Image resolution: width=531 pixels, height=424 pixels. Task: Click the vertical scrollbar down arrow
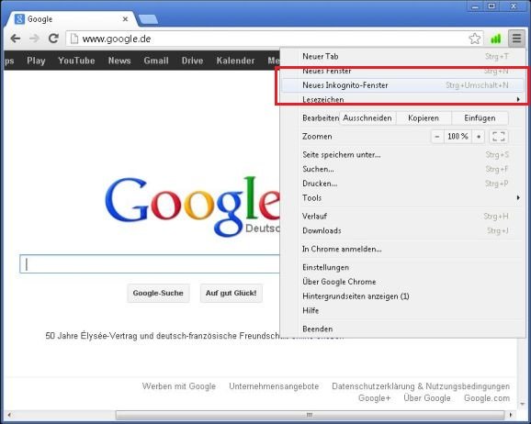pyautogui.click(x=522, y=404)
